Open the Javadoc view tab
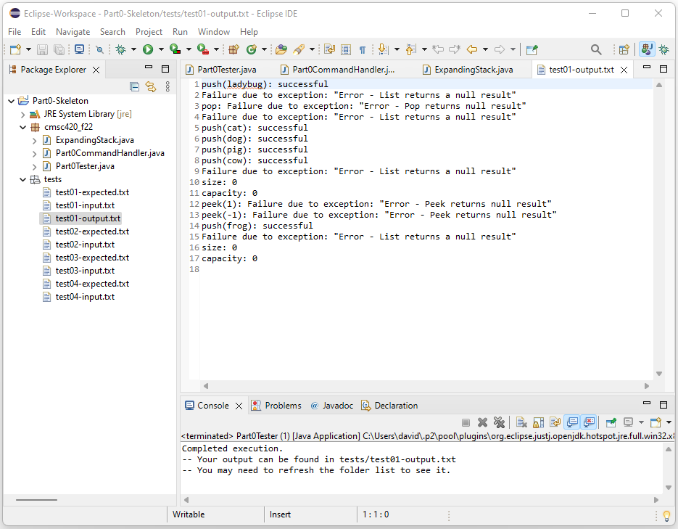678x529 pixels. [331, 406]
